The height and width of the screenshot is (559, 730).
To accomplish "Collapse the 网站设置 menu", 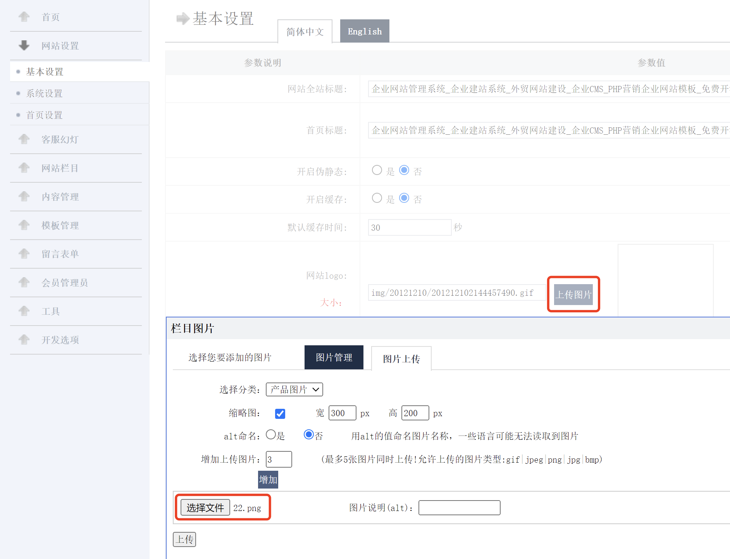I will pyautogui.click(x=24, y=45).
